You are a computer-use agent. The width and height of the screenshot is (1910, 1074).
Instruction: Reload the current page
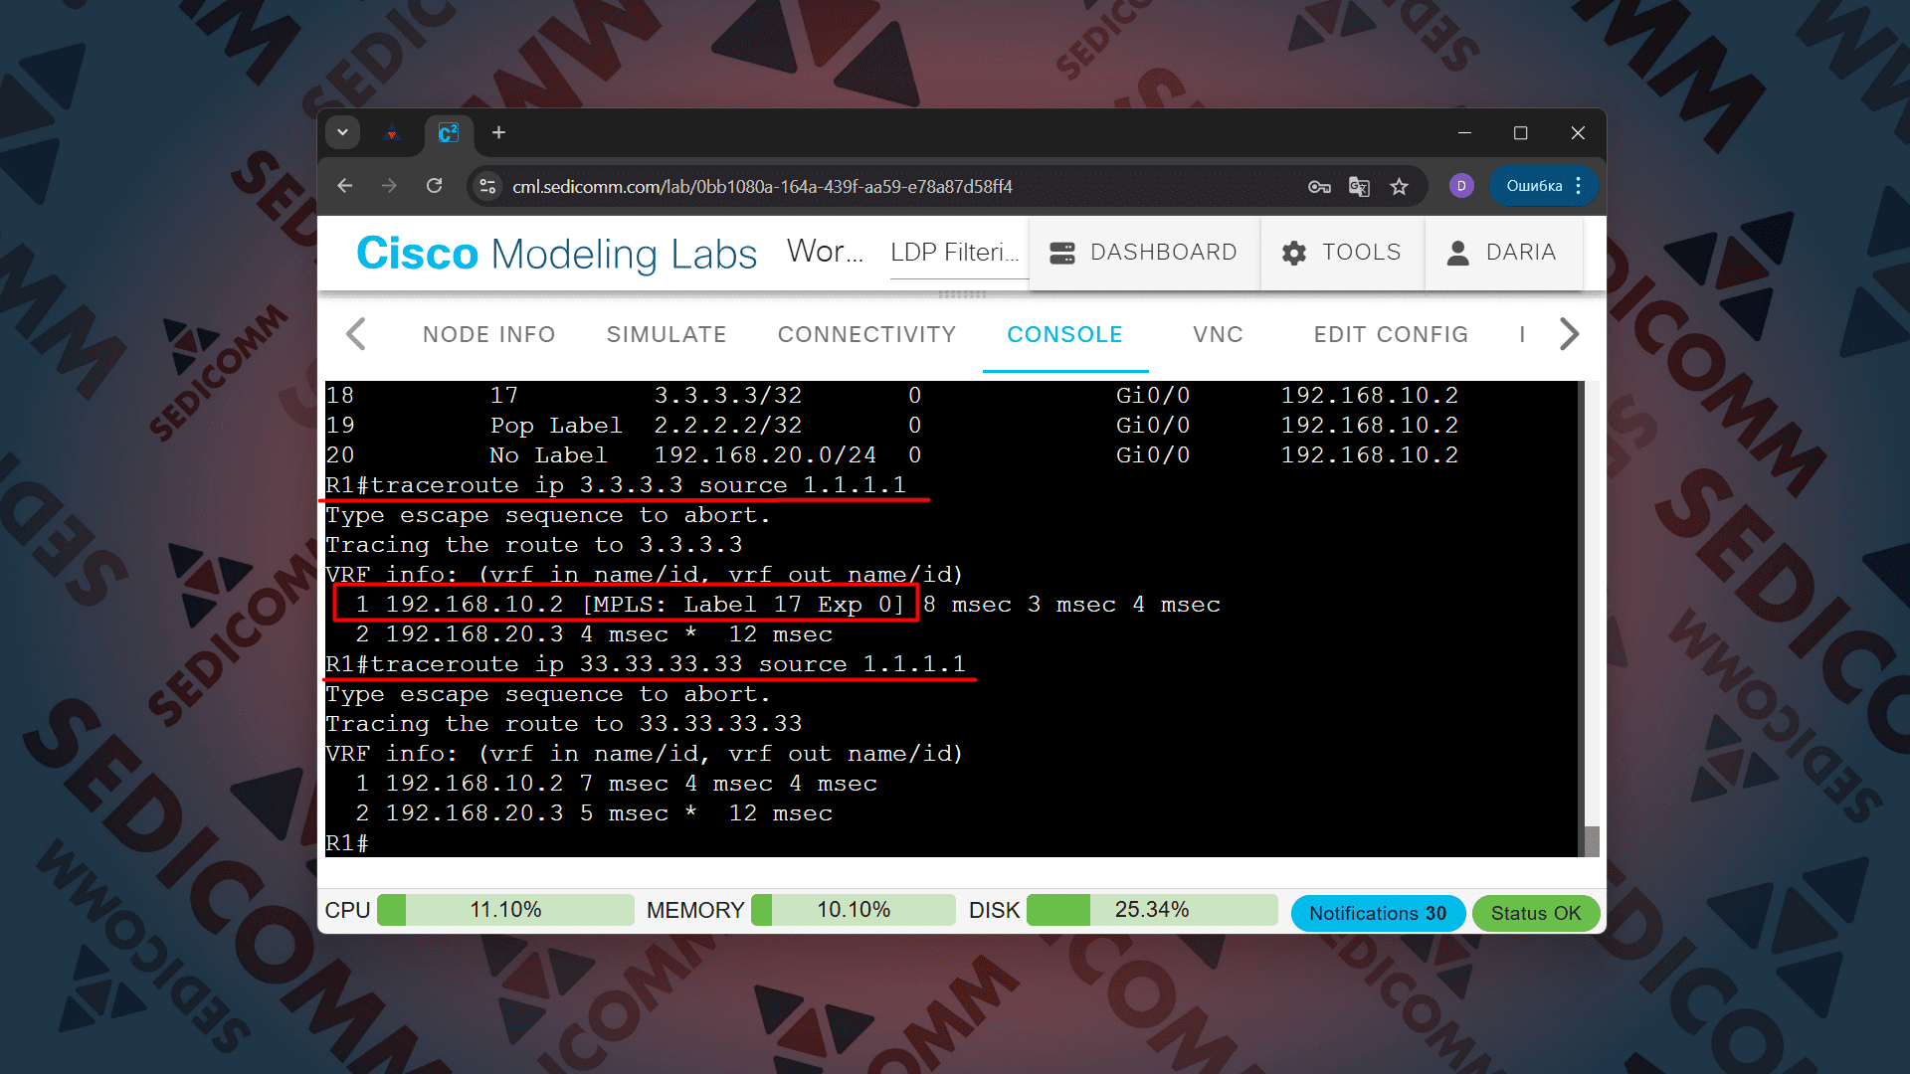(x=434, y=186)
